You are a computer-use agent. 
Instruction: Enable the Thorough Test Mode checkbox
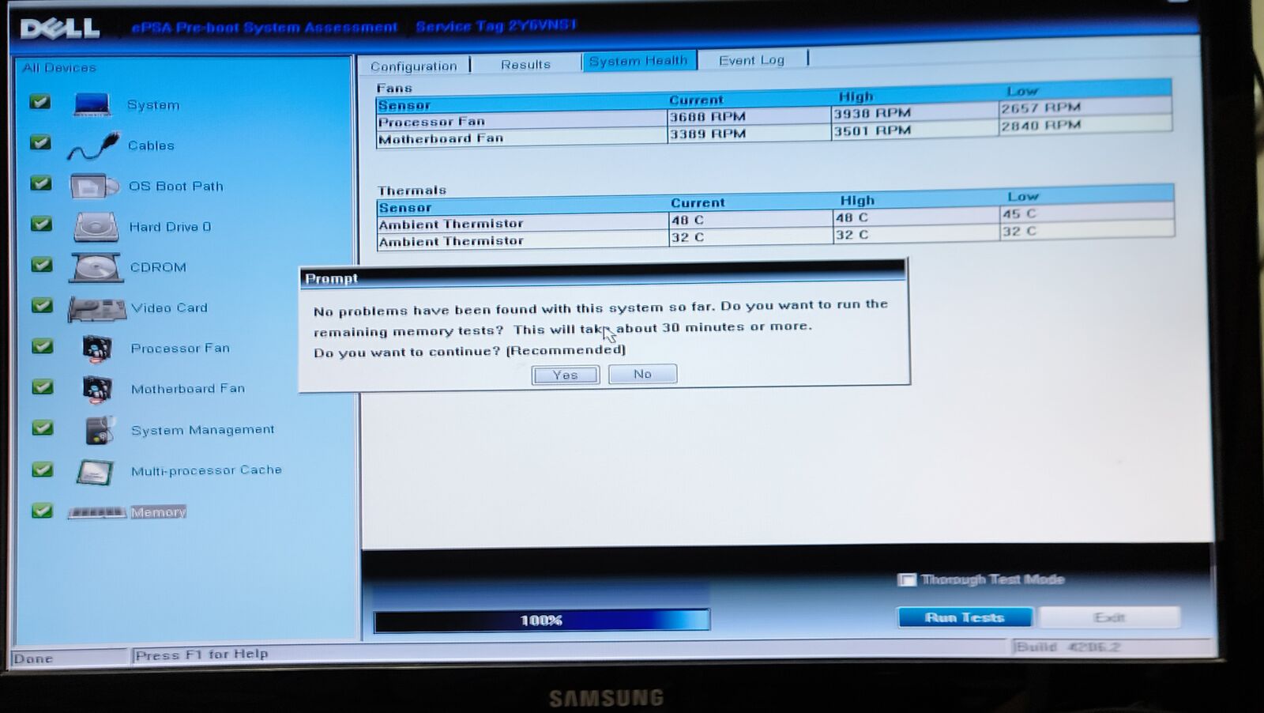[x=907, y=580]
